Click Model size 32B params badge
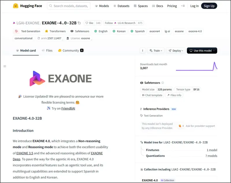 [157, 90]
